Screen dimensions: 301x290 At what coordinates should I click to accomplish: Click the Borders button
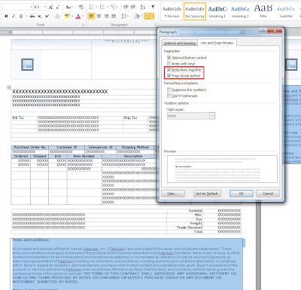pos(147,17)
